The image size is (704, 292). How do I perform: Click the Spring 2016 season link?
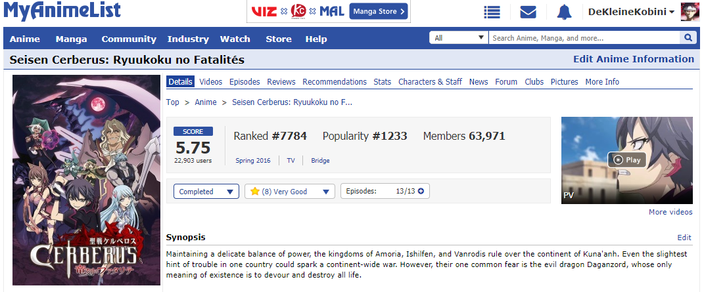[x=253, y=160]
